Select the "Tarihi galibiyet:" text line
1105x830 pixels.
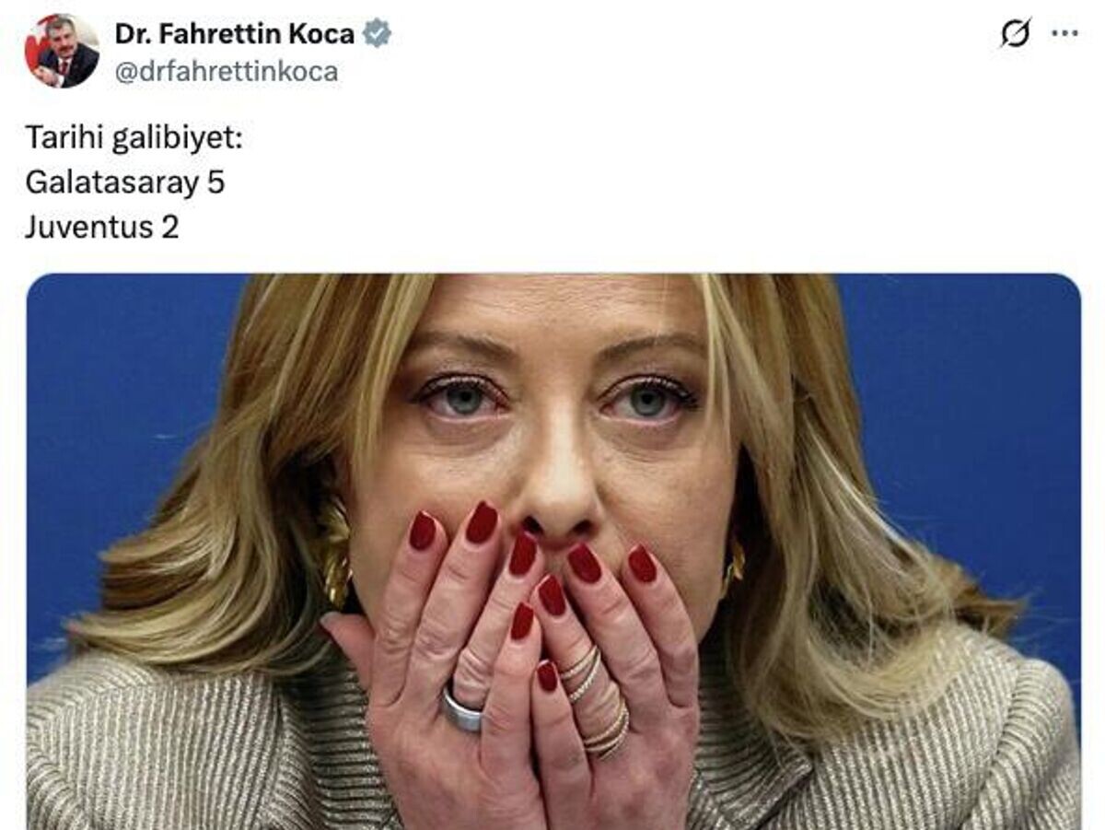click(134, 141)
